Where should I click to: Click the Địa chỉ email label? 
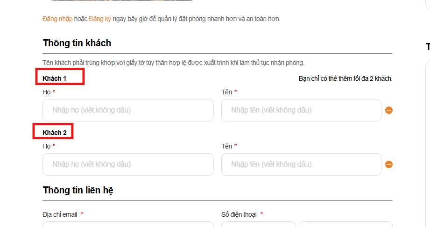(x=60, y=214)
